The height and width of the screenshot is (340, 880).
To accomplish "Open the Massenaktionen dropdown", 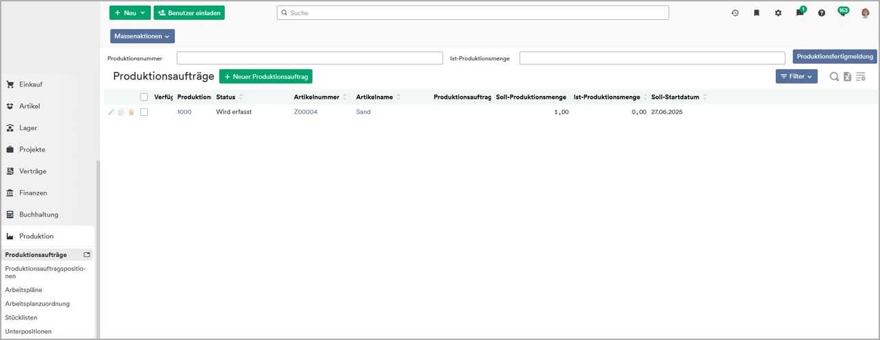I will coord(142,36).
